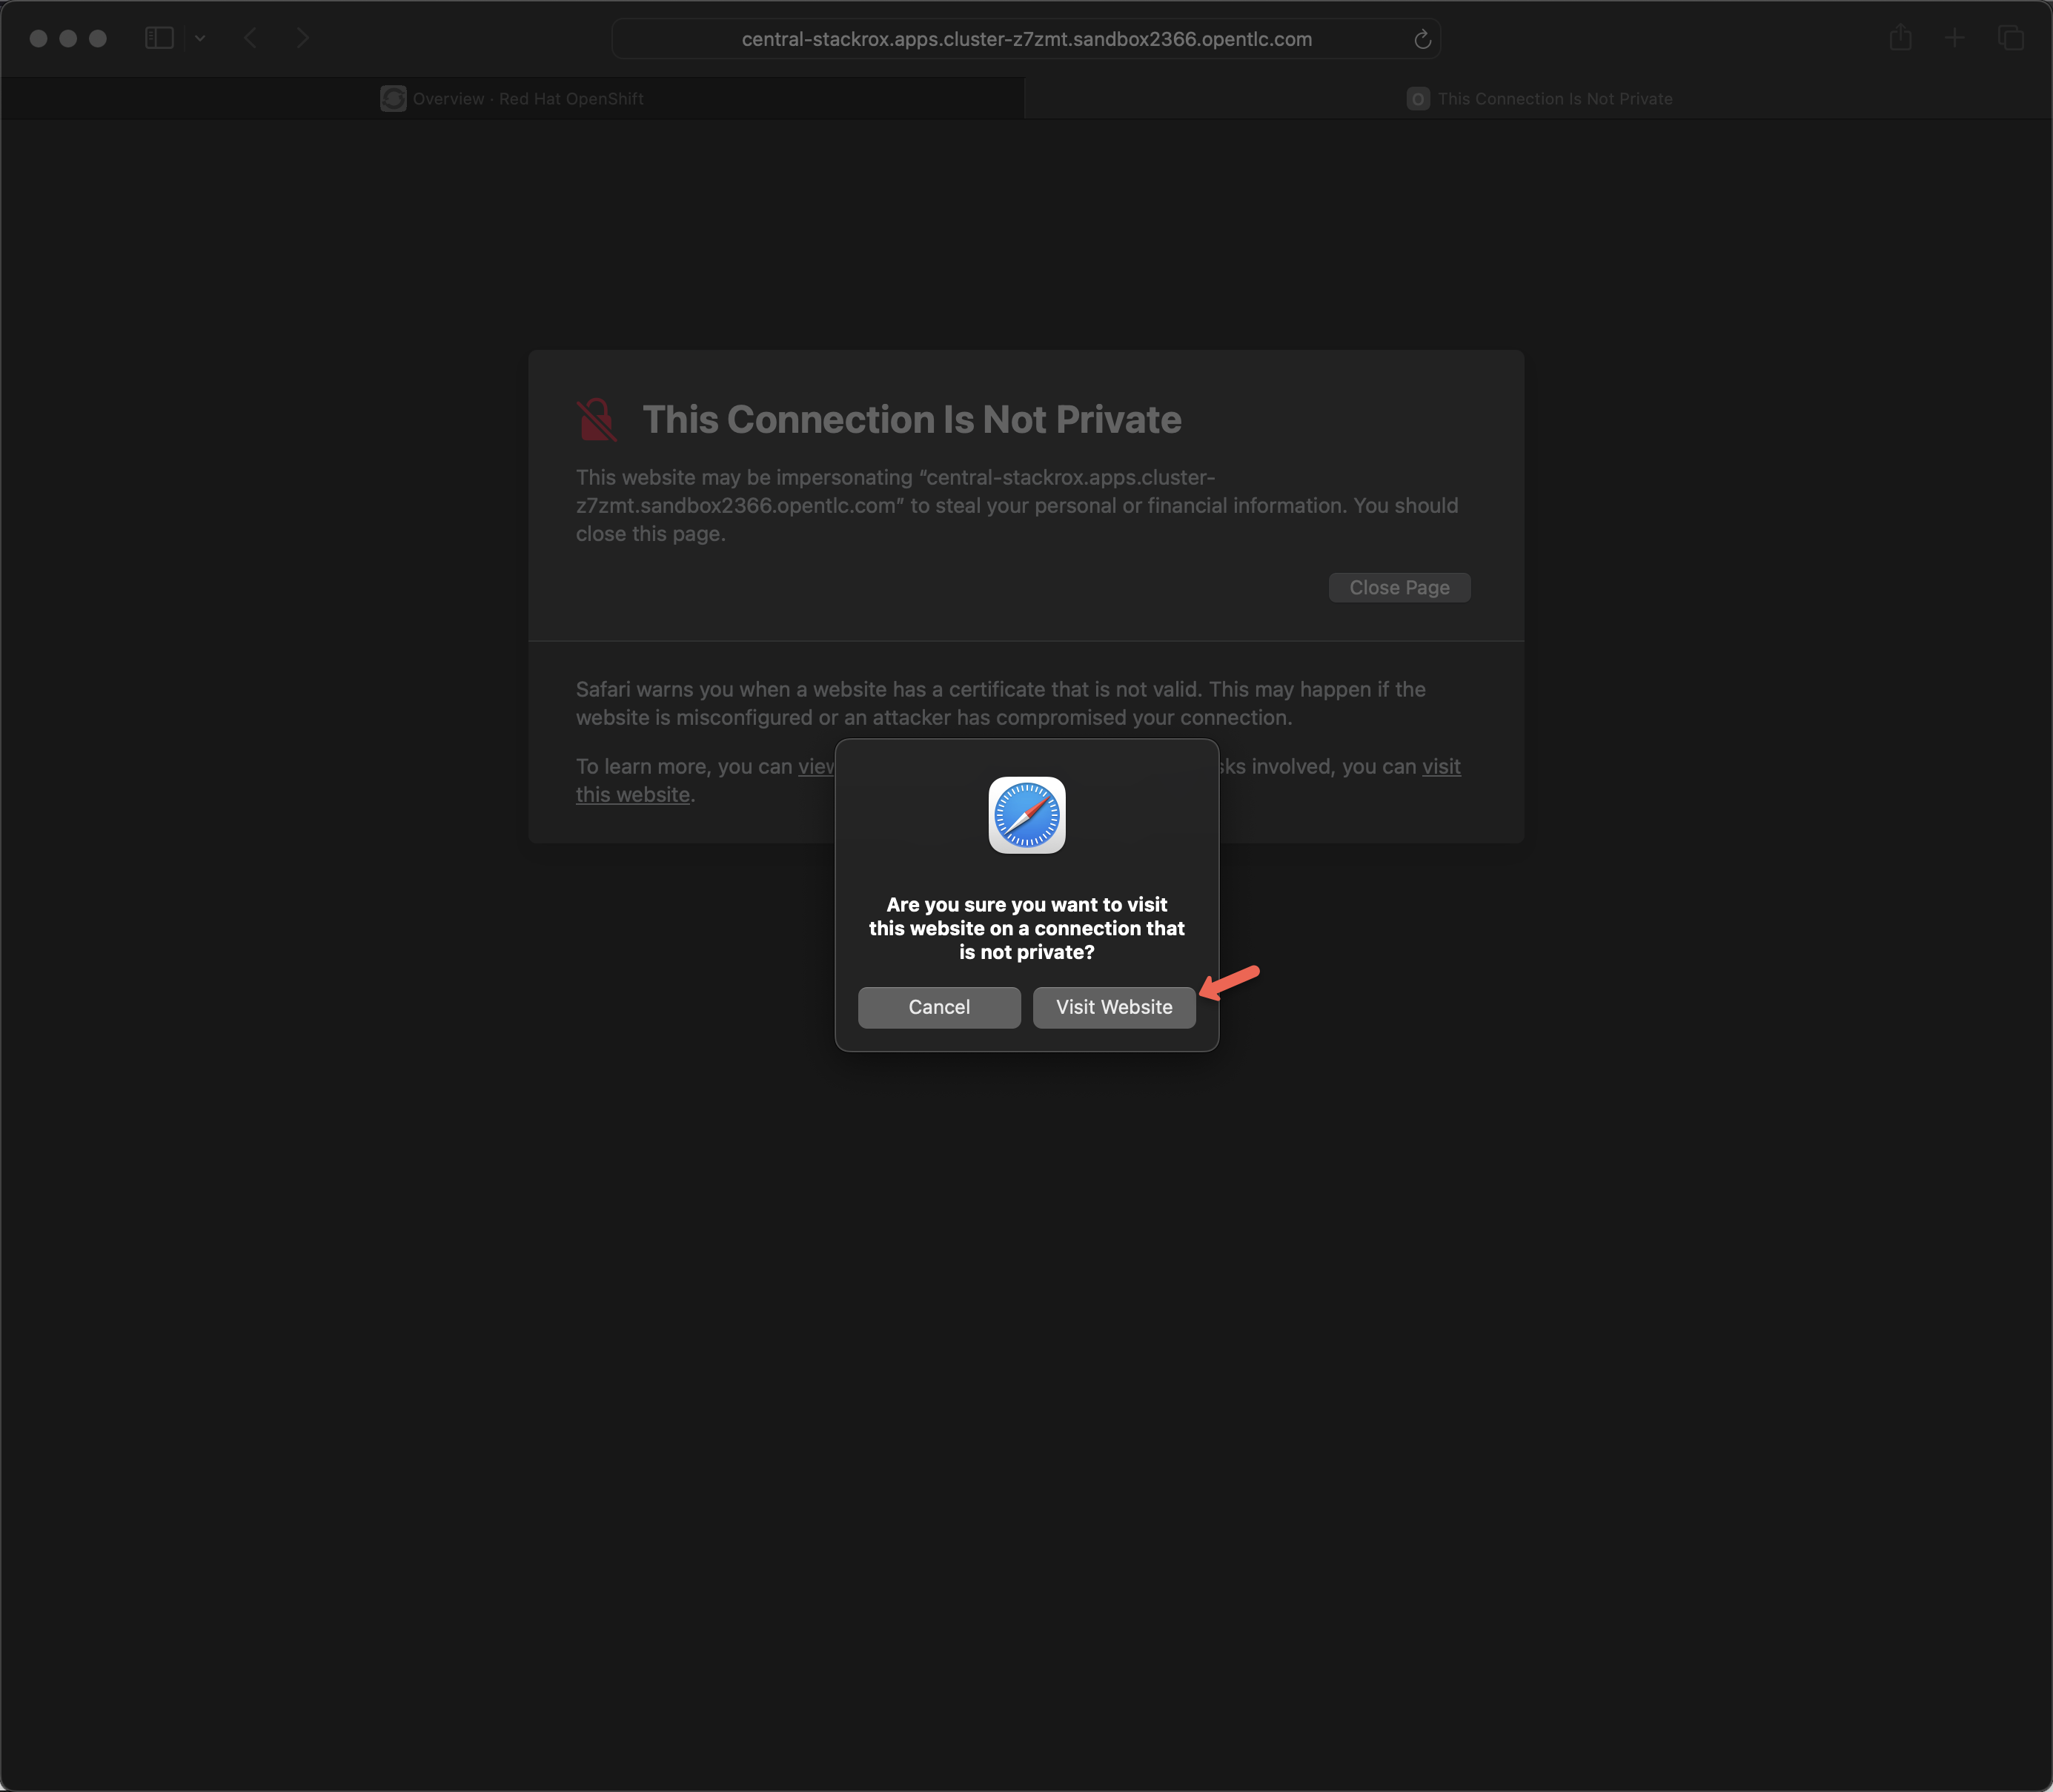Click the view certificate link
The image size is (2053, 1792).
tap(816, 766)
